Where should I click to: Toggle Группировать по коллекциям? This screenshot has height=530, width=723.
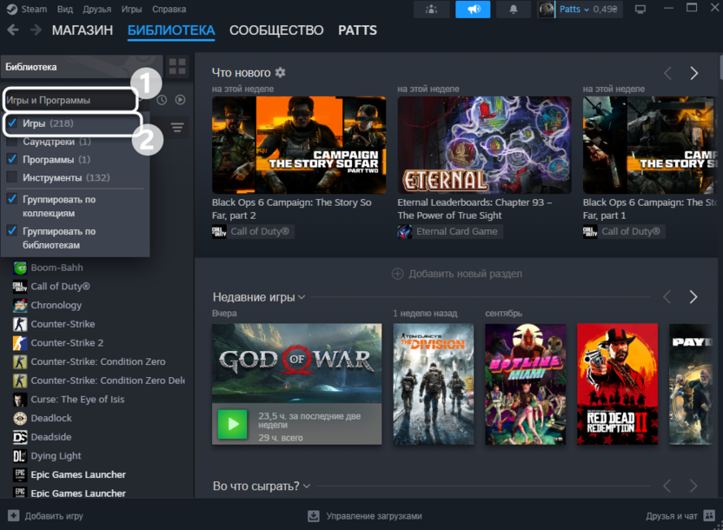click(x=12, y=199)
